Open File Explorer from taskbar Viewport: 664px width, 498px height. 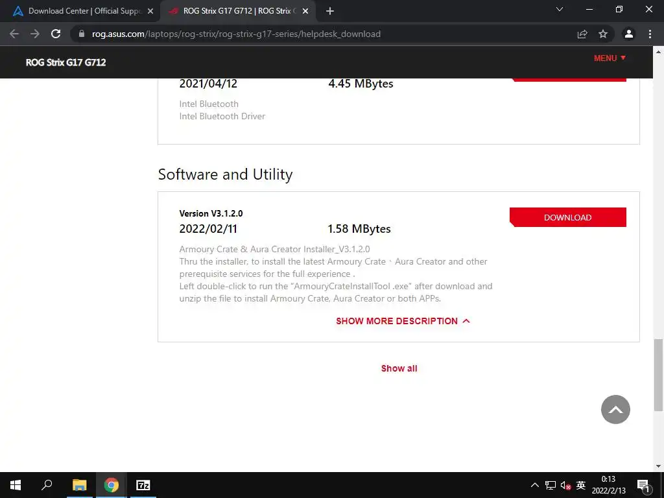click(x=79, y=485)
